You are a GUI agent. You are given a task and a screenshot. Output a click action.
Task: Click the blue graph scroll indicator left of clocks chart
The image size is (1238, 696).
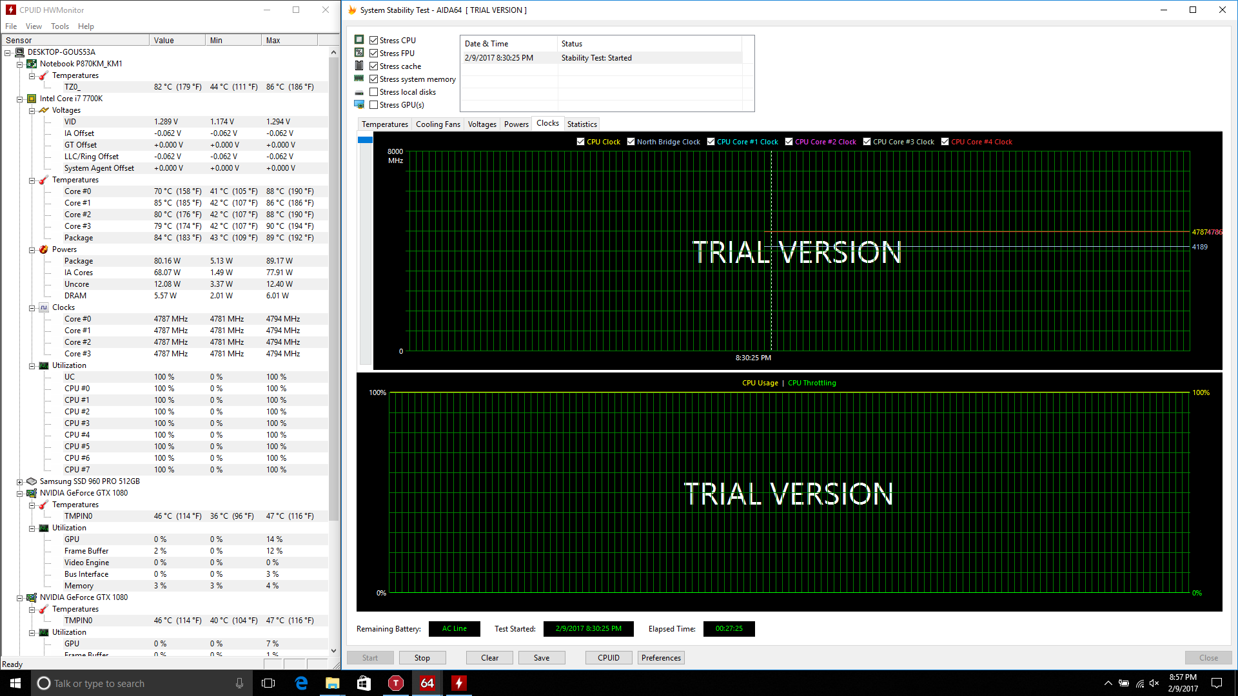[365, 140]
